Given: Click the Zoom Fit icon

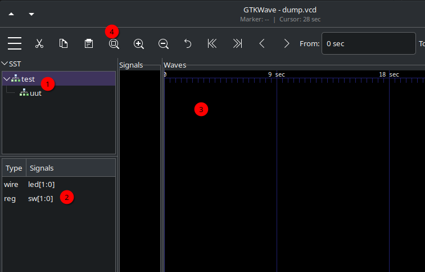Looking at the screenshot, I should click(114, 43).
